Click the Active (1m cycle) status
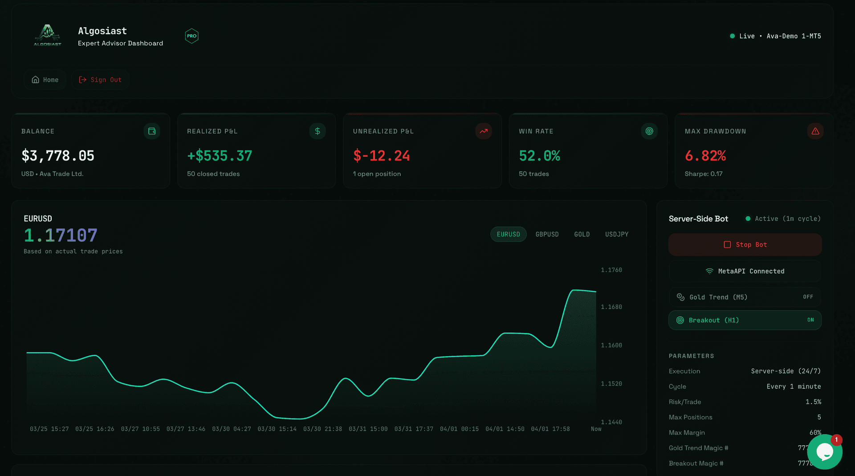The width and height of the screenshot is (855, 476). pyautogui.click(x=783, y=219)
